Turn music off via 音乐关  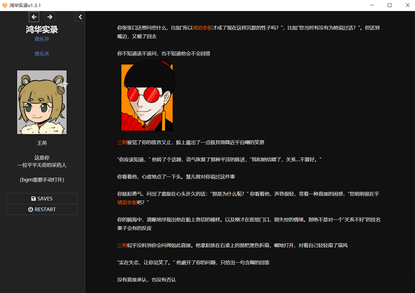42,54
